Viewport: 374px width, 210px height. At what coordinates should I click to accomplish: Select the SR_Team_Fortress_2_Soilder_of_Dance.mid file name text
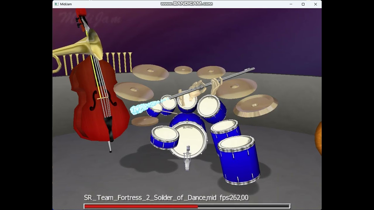click(150, 198)
